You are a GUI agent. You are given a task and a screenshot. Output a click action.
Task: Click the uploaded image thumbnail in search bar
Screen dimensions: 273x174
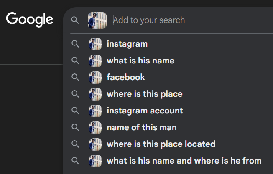tap(97, 20)
